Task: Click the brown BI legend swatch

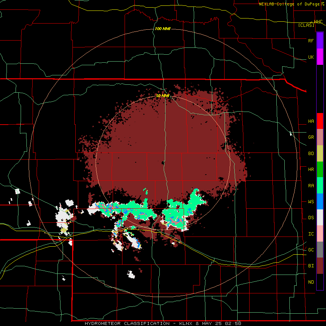Action: point(320,266)
